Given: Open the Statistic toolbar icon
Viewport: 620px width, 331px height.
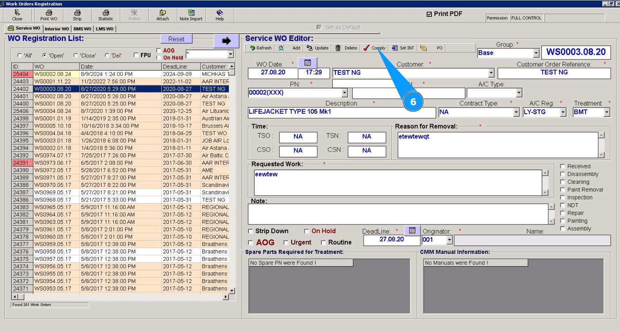Looking at the screenshot, I should click(x=106, y=15).
